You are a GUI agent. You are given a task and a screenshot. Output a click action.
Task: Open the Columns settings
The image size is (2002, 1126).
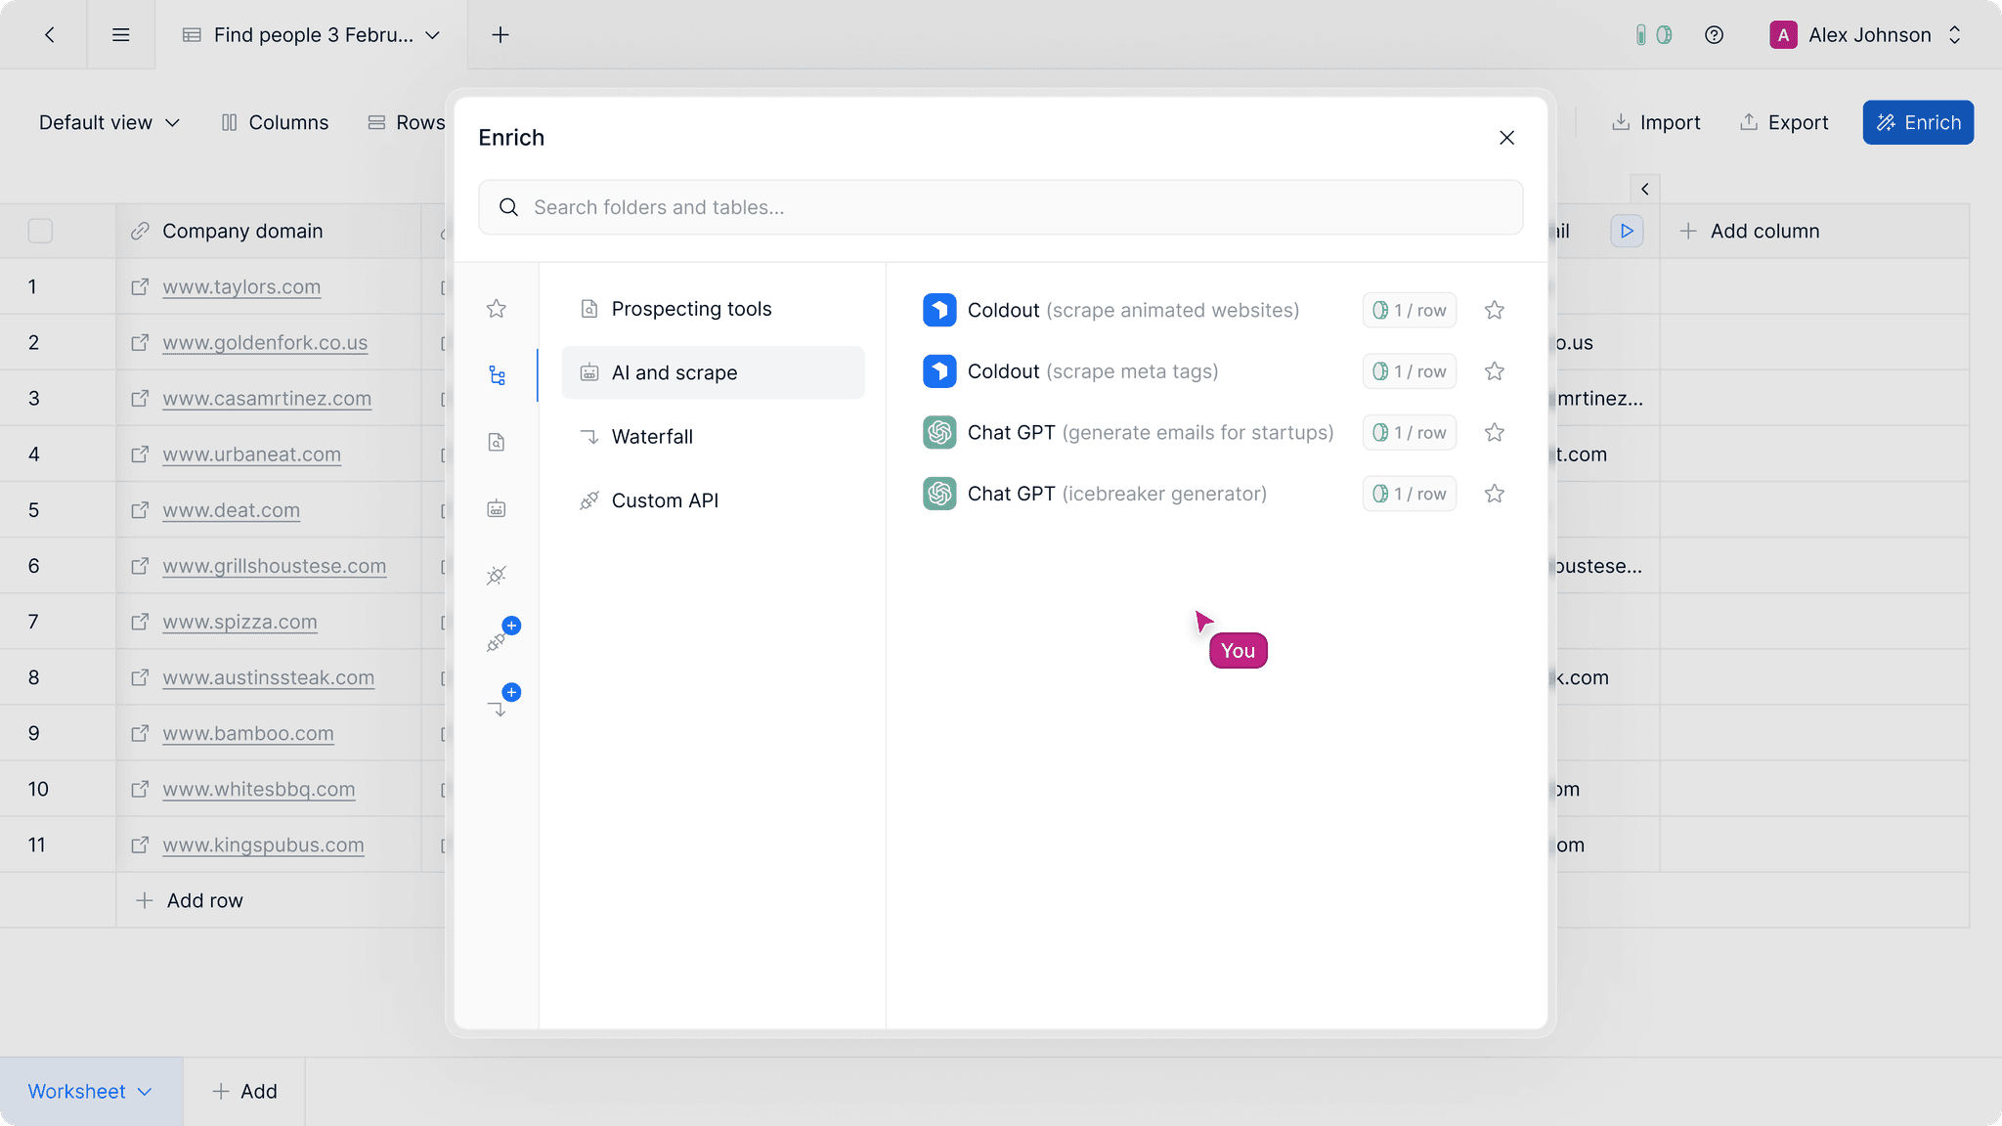[x=275, y=122]
